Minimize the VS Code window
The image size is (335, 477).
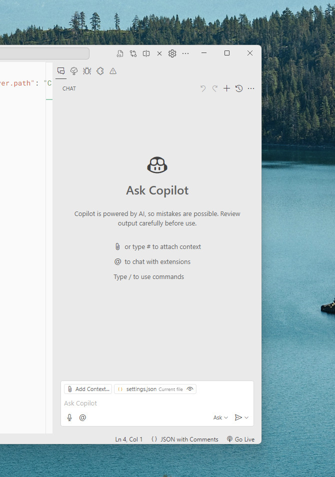(x=204, y=53)
